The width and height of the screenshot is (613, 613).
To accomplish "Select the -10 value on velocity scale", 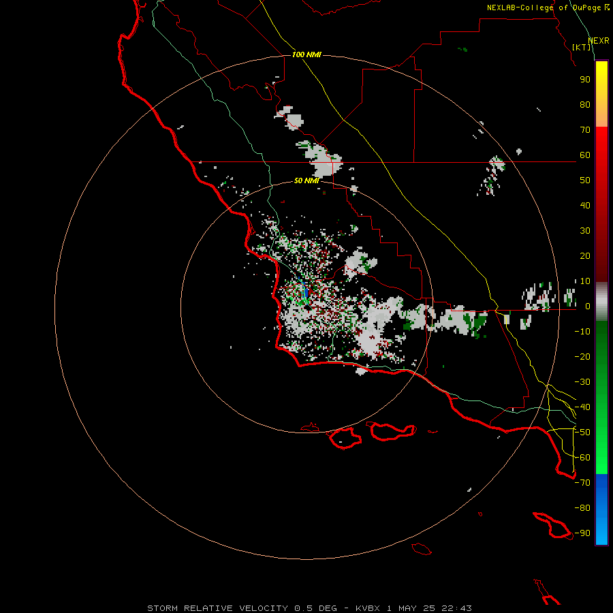I will (582, 332).
